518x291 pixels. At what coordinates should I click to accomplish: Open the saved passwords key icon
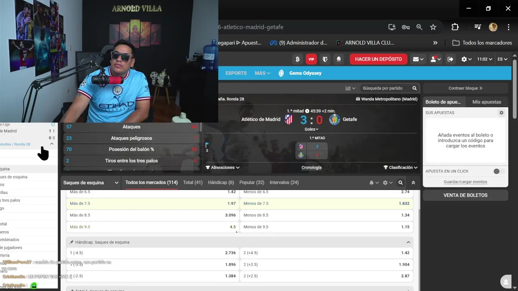point(405,27)
